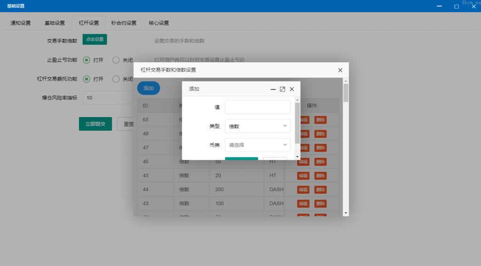
Task: Click the green 立即提交 button
Action: (x=95, y=124)
